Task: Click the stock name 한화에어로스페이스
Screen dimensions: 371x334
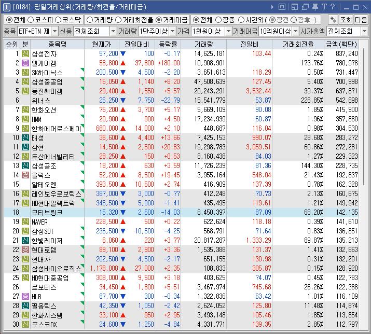Action: pyautogui.click(x=57, y=129)
